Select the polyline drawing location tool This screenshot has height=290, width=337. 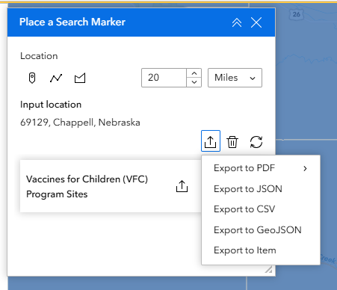(x=56, y=78)
